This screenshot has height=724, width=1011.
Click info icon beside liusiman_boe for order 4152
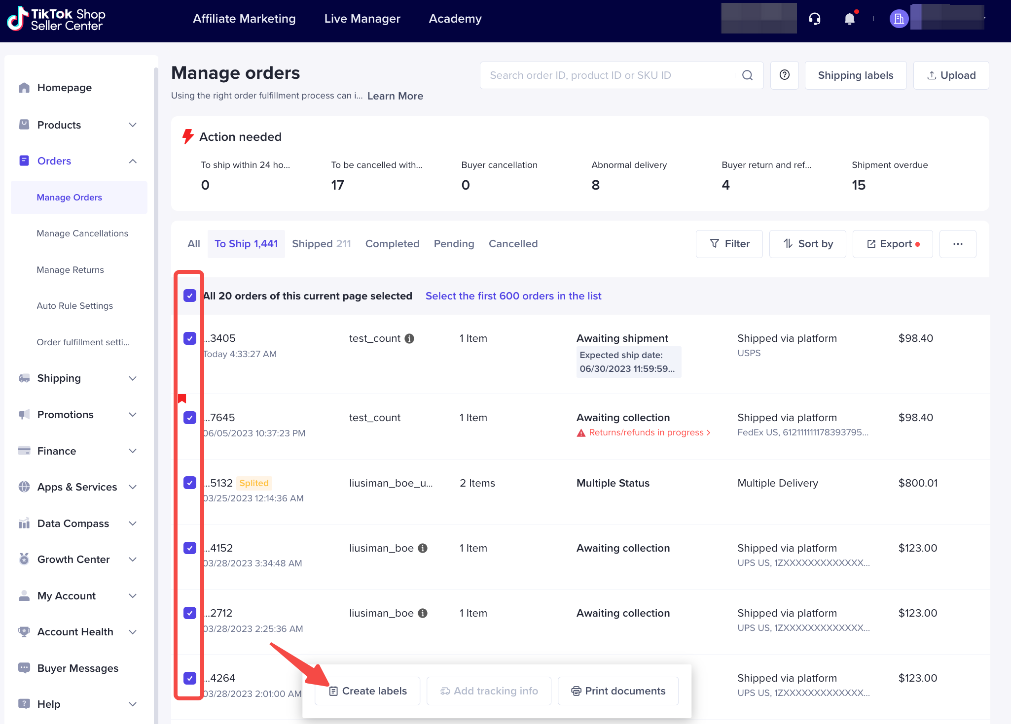point(423,548)
